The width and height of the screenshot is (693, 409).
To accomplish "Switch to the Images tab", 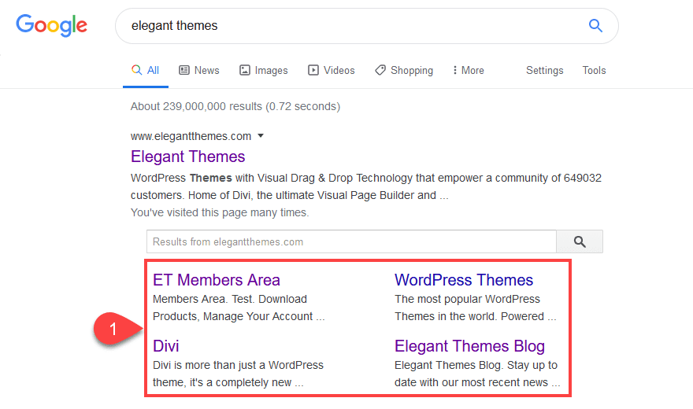I will point(263,70).
